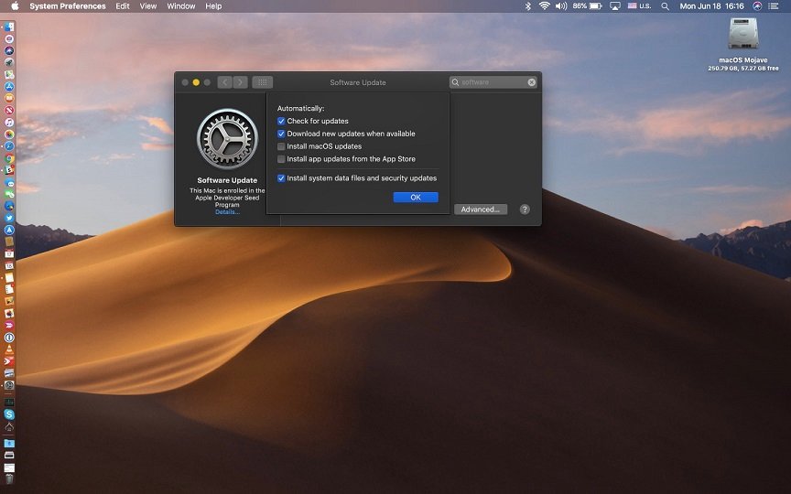
Task: Open the U.S. input source menu
Action: 638,6
